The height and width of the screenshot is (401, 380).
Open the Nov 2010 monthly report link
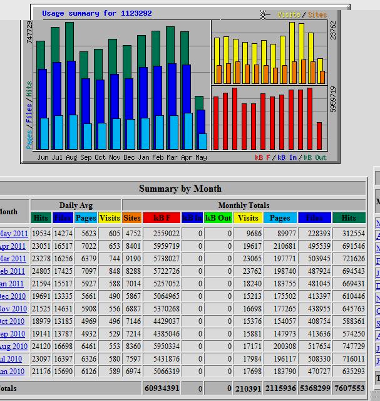point(14,309)
